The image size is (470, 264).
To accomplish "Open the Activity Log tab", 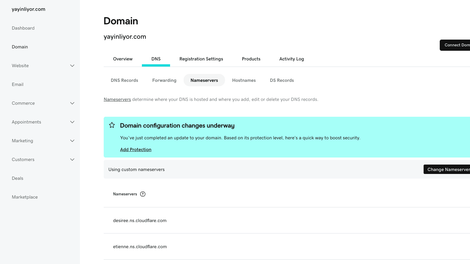I will pyautogui.click(x=291, y=59).
